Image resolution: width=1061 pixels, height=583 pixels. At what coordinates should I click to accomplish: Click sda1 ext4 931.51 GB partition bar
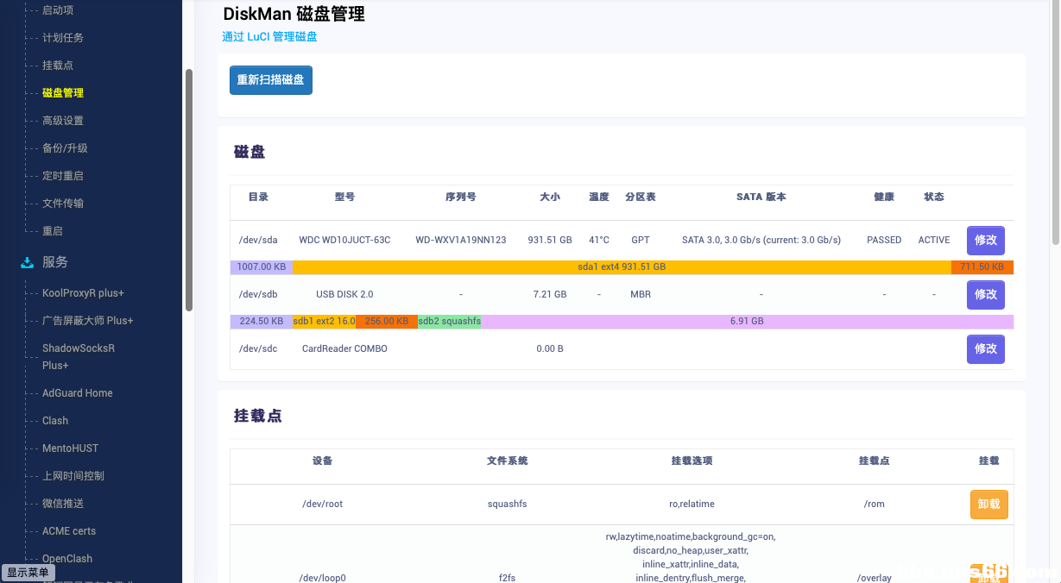pyautogui.click(x=622, y=267)
